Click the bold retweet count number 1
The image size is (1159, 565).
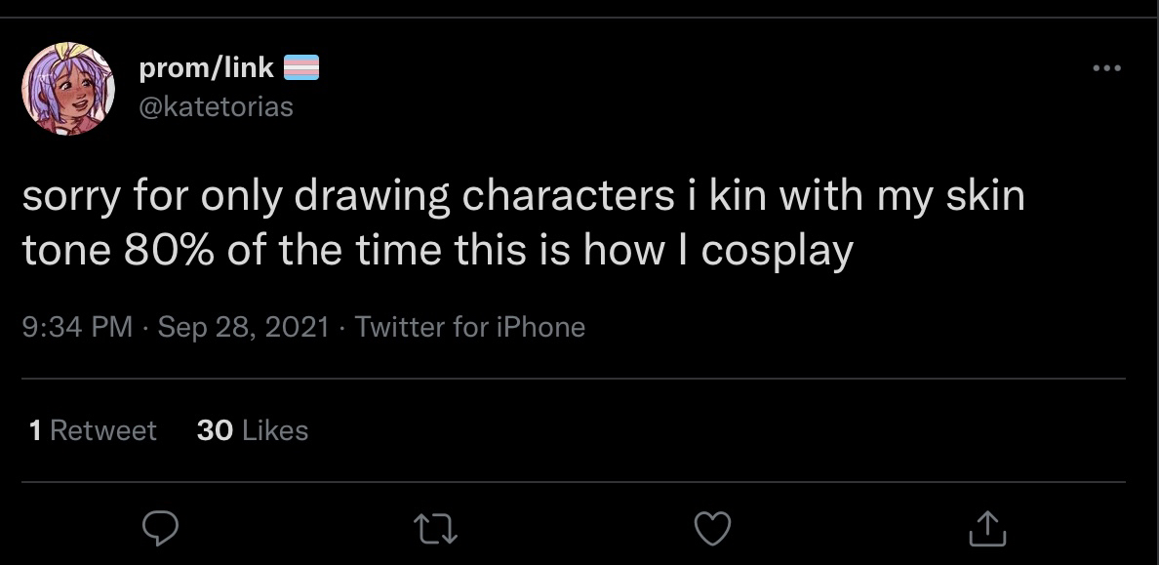[x=35, y=430]
